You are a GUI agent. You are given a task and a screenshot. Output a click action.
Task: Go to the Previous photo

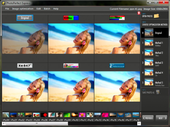148,118
